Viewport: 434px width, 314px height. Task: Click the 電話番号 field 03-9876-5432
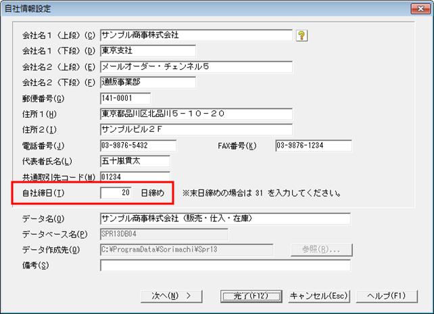pos(138,145)
